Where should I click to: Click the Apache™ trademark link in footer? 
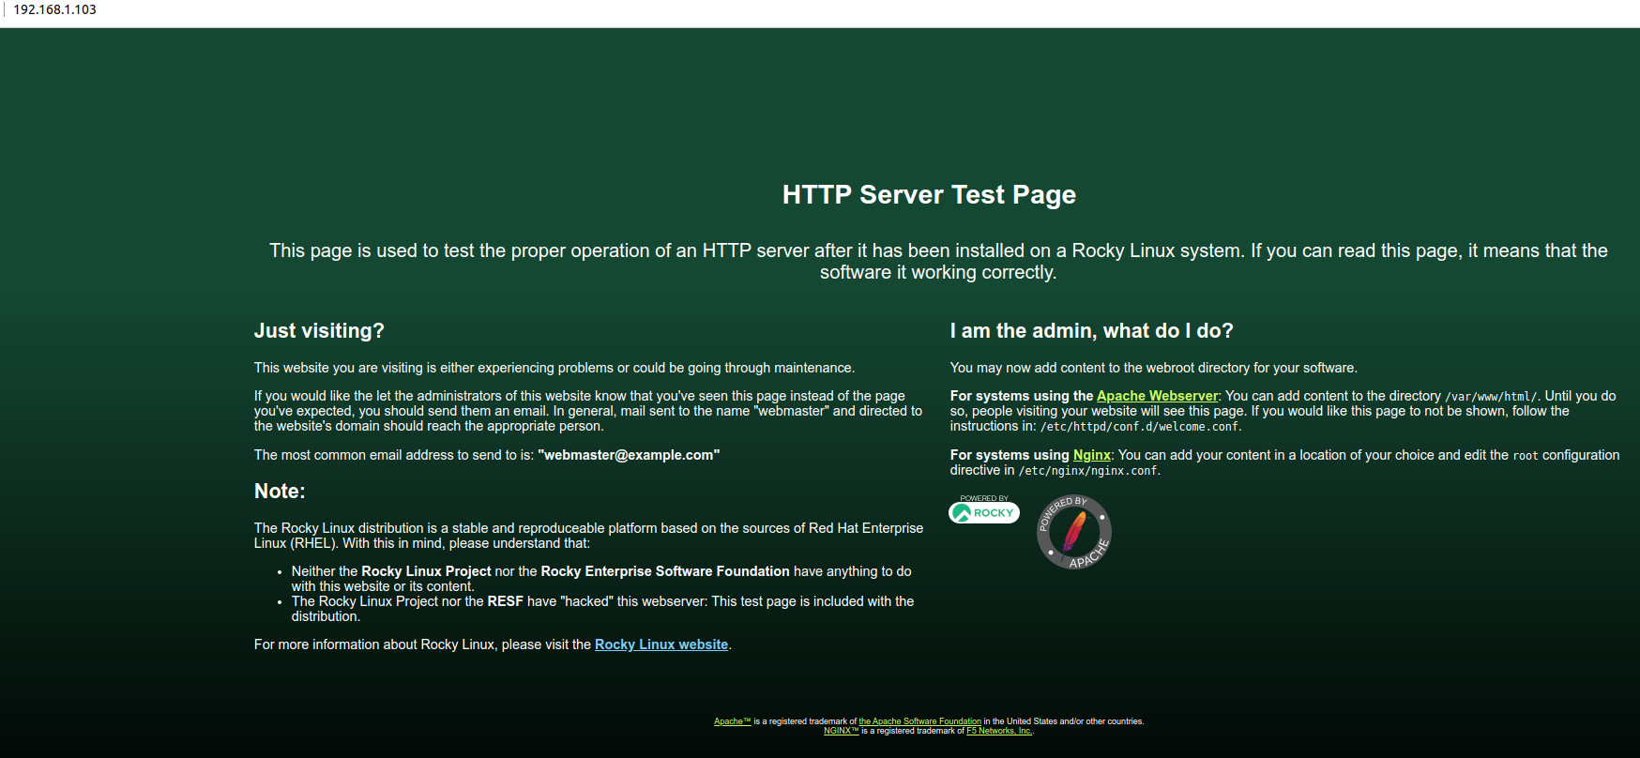[732, 721]
